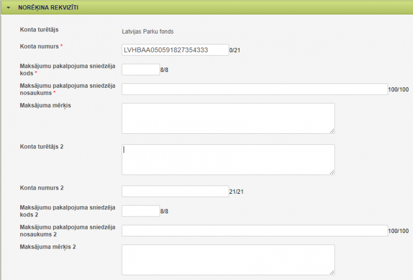
Task: Click the Maksājuma mērķis label text
Action: click(x=45, y=105)
